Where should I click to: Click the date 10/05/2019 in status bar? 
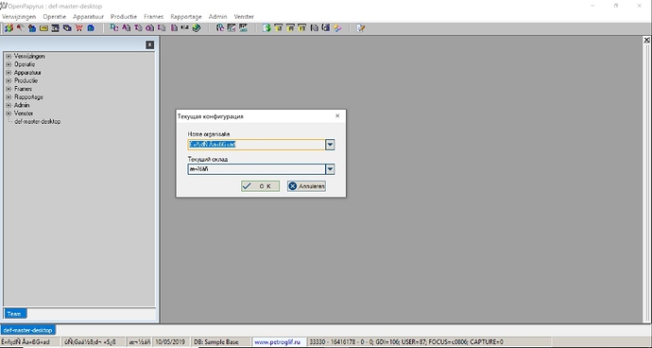click(x=170, y=341)
